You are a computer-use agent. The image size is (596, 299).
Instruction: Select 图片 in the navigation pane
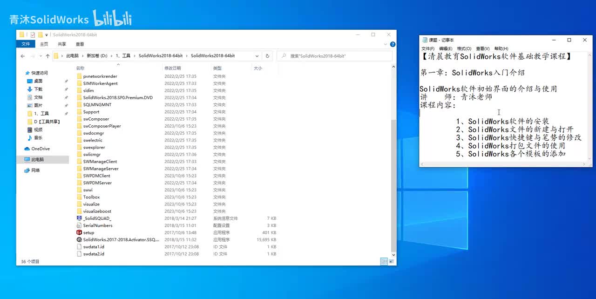click(x=38, y=105)
